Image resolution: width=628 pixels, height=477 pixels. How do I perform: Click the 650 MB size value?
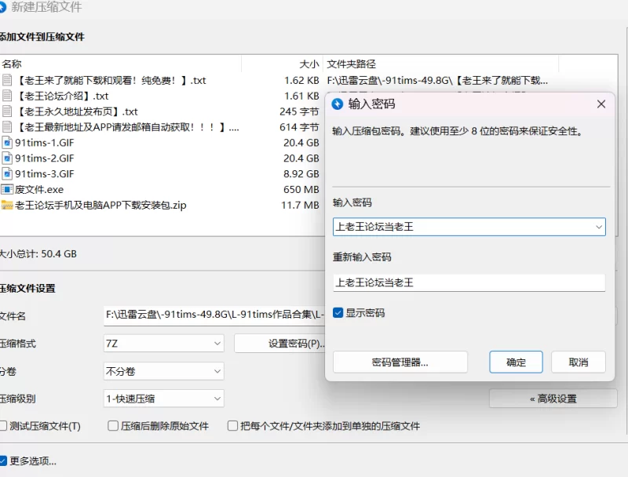tap(301, 189)
